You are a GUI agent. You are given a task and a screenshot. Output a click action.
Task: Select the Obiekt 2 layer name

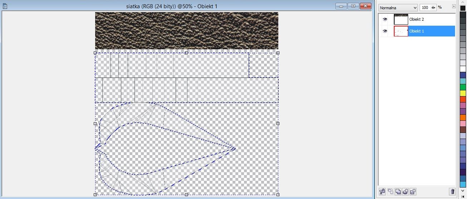[417, 20]
